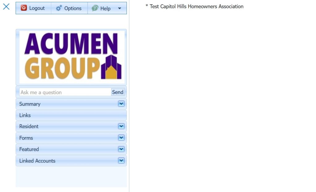This screenshot has width=316, height=192.
Task: Click the red Logout power icon
Action: [x=24, y=8]
